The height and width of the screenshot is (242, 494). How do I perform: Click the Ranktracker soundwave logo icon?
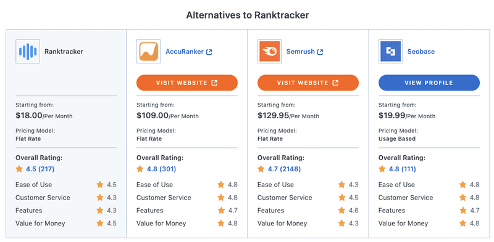[x=28, y=51]
